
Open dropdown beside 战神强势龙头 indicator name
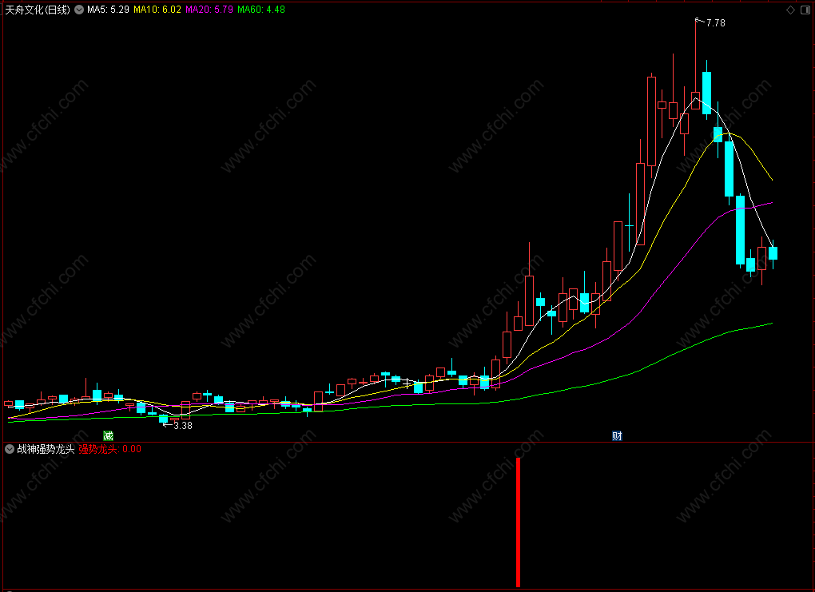click(10, 449)
